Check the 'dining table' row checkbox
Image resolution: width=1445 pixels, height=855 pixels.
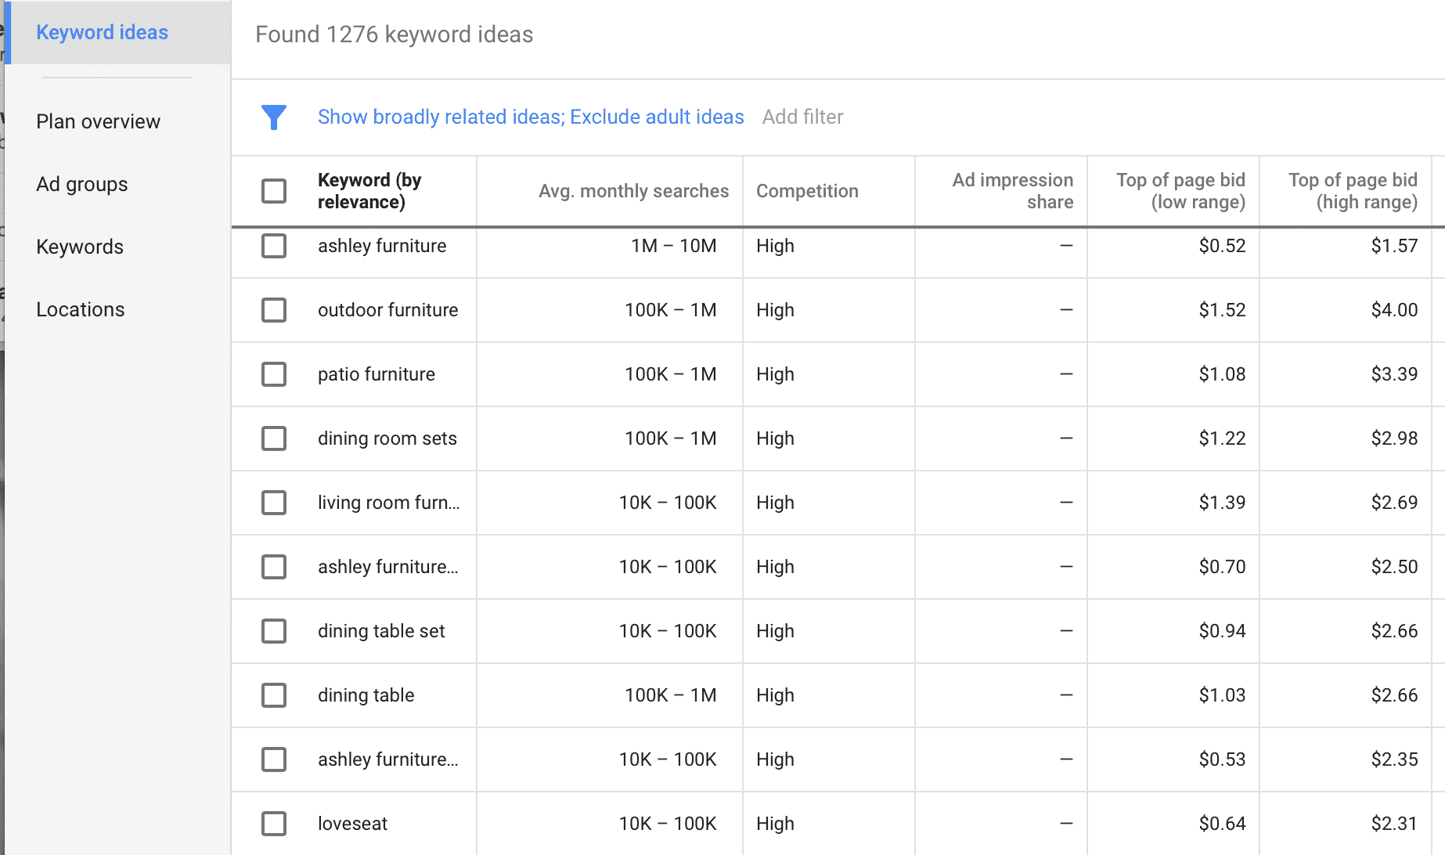tap(274, 695)
